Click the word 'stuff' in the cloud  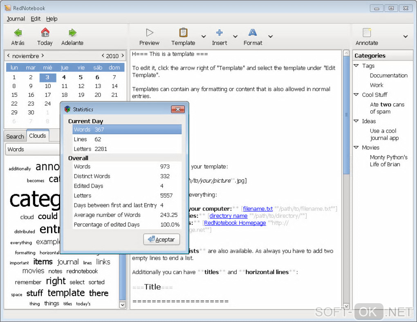click(35, 293)
